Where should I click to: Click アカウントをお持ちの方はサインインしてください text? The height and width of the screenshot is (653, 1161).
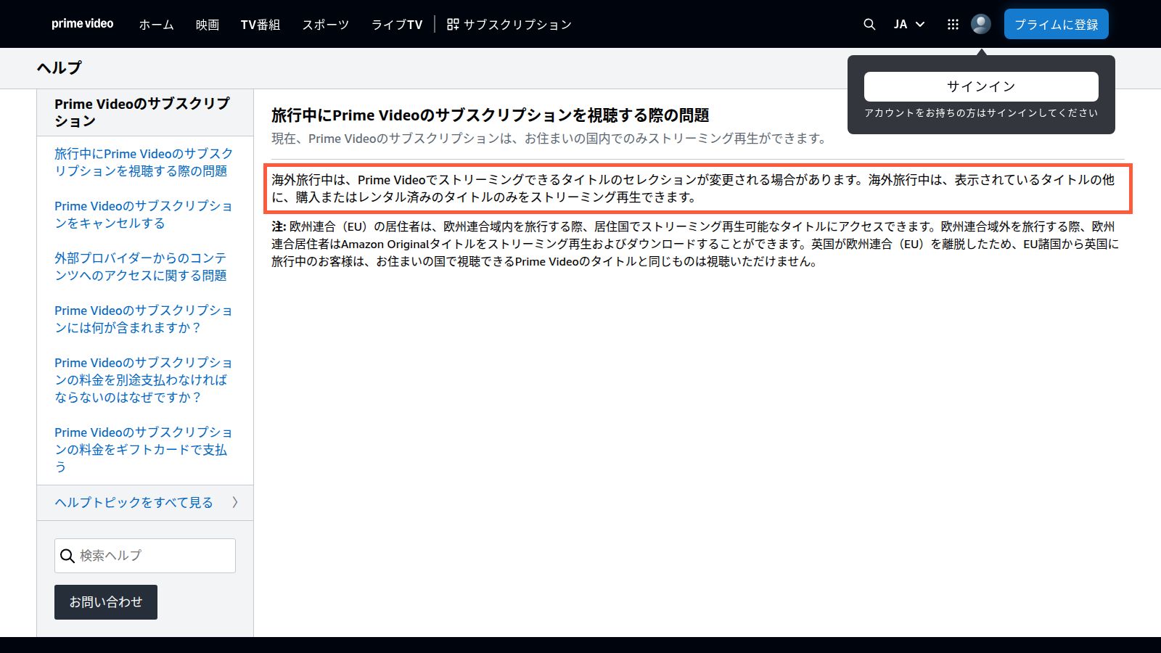pyautogui.click(x=981, y=113)
